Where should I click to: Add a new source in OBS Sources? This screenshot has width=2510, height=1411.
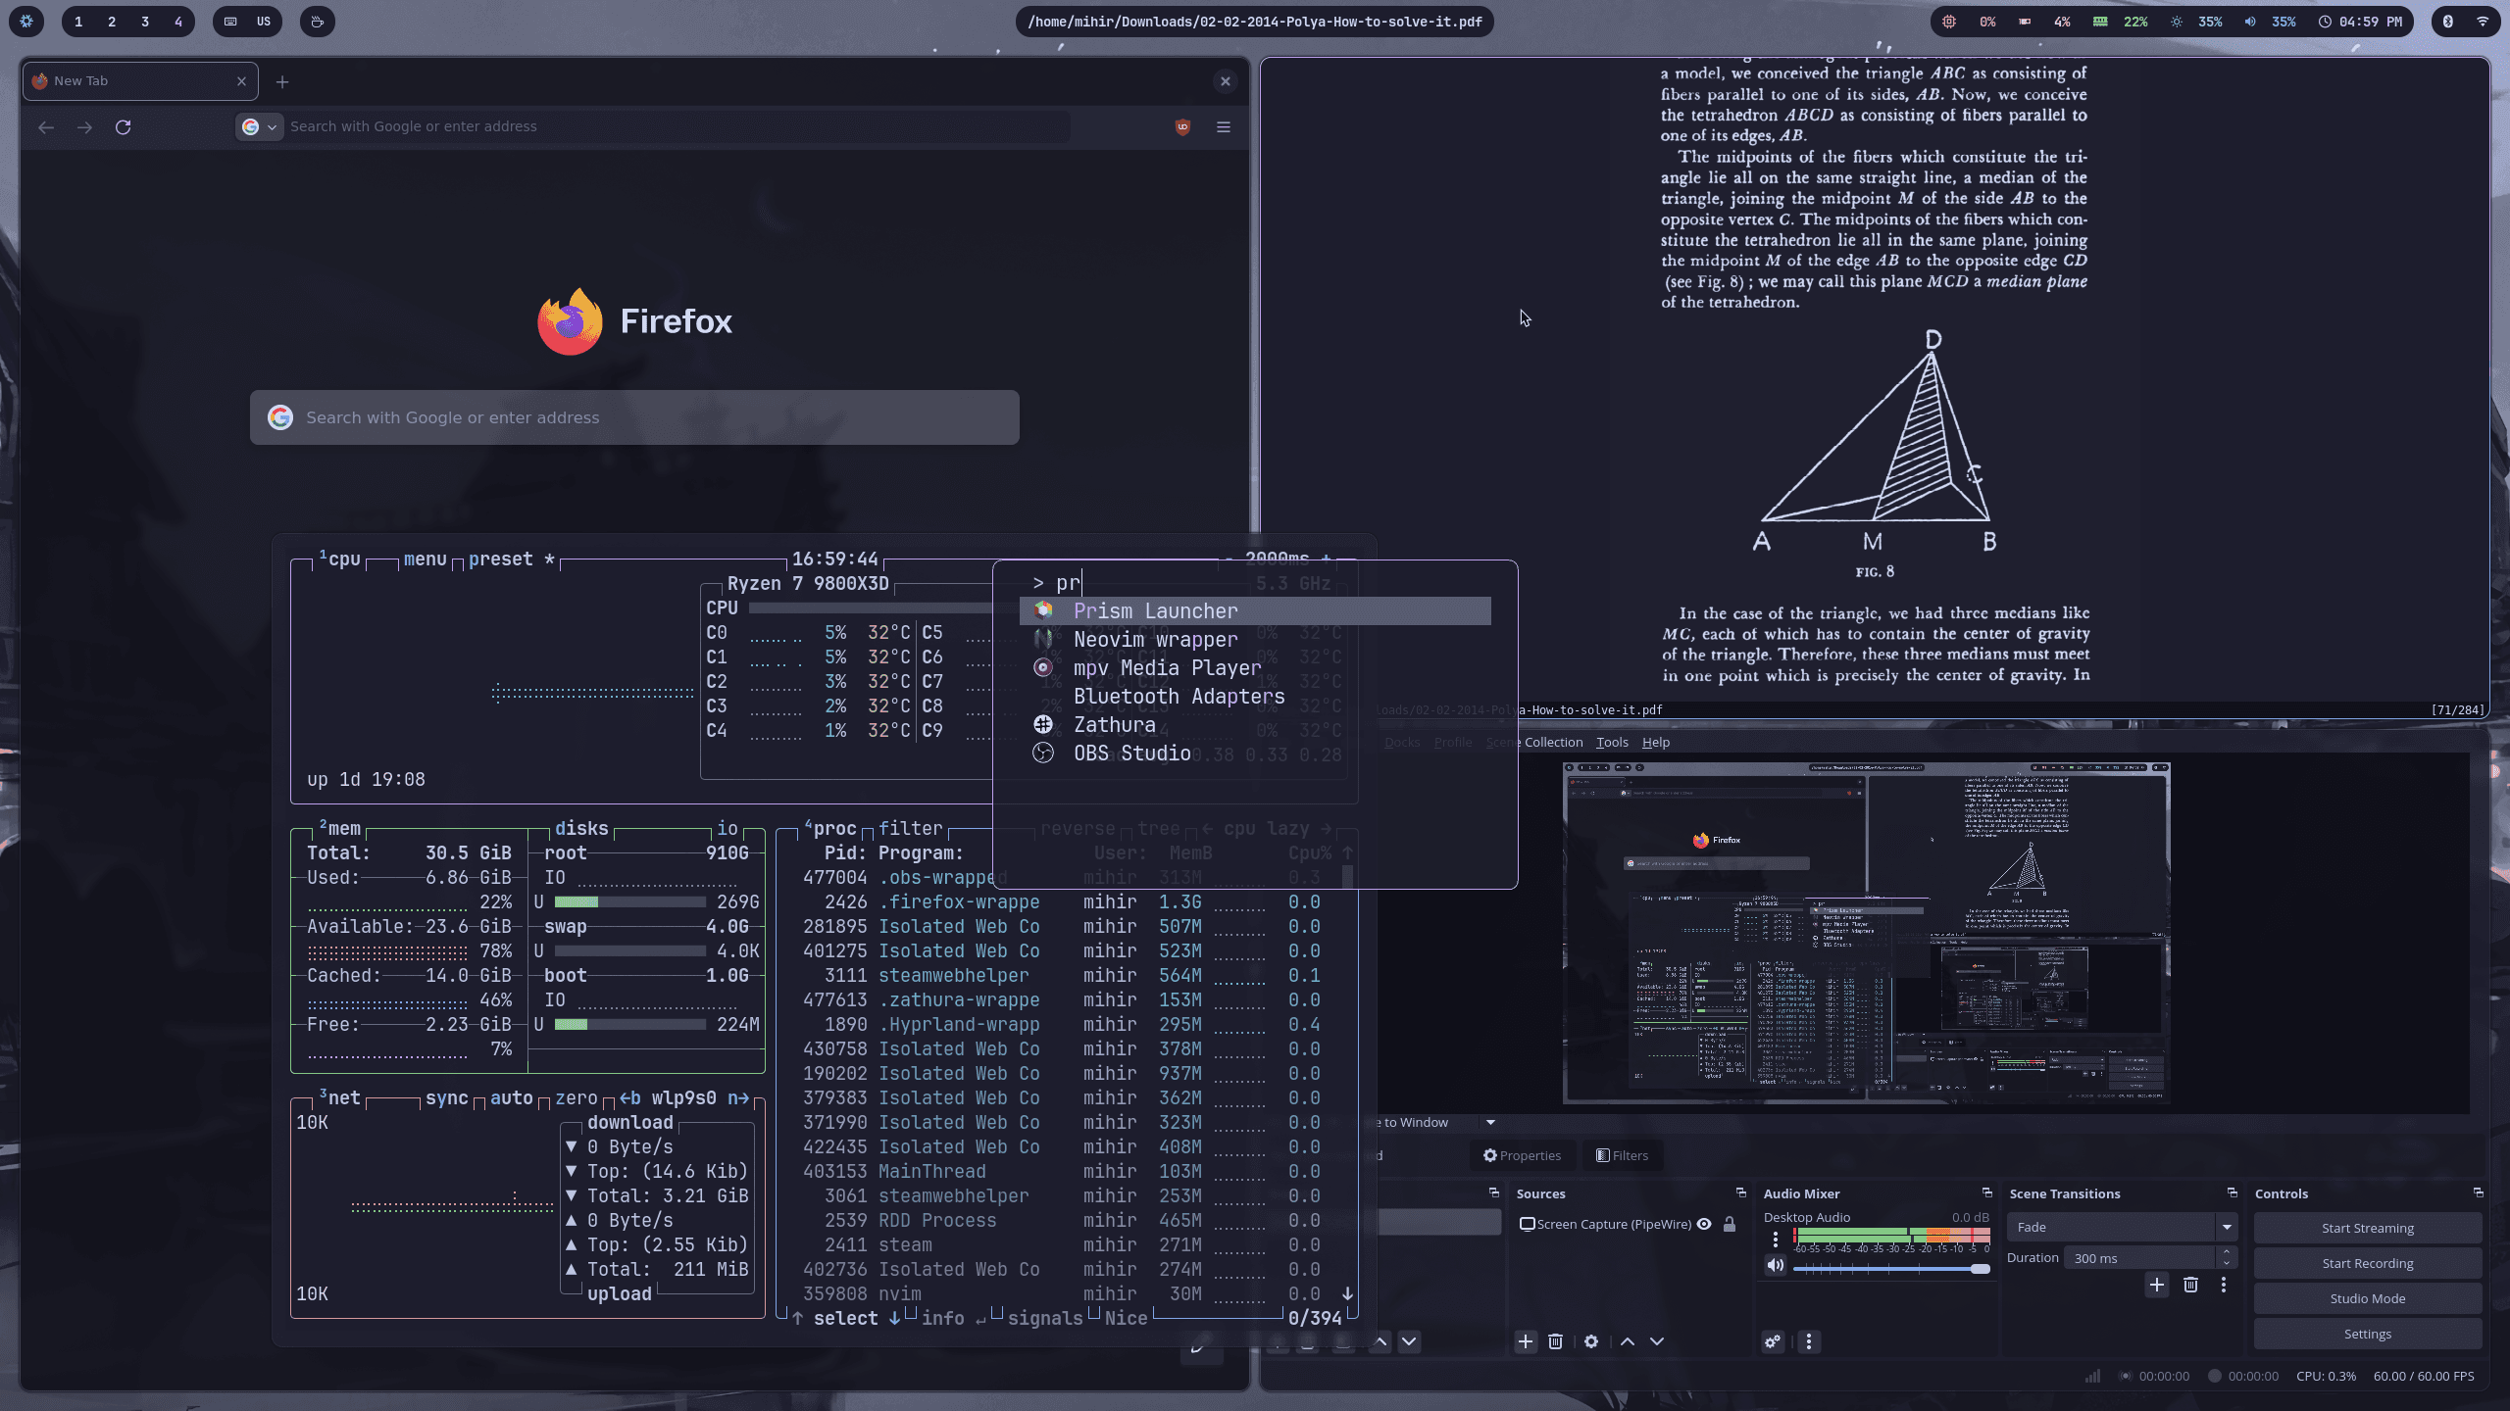[1526, 1342]
